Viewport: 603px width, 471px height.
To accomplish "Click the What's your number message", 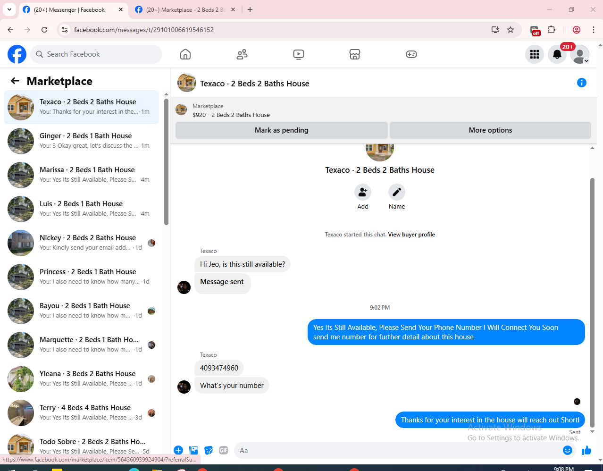I will 232,386.
